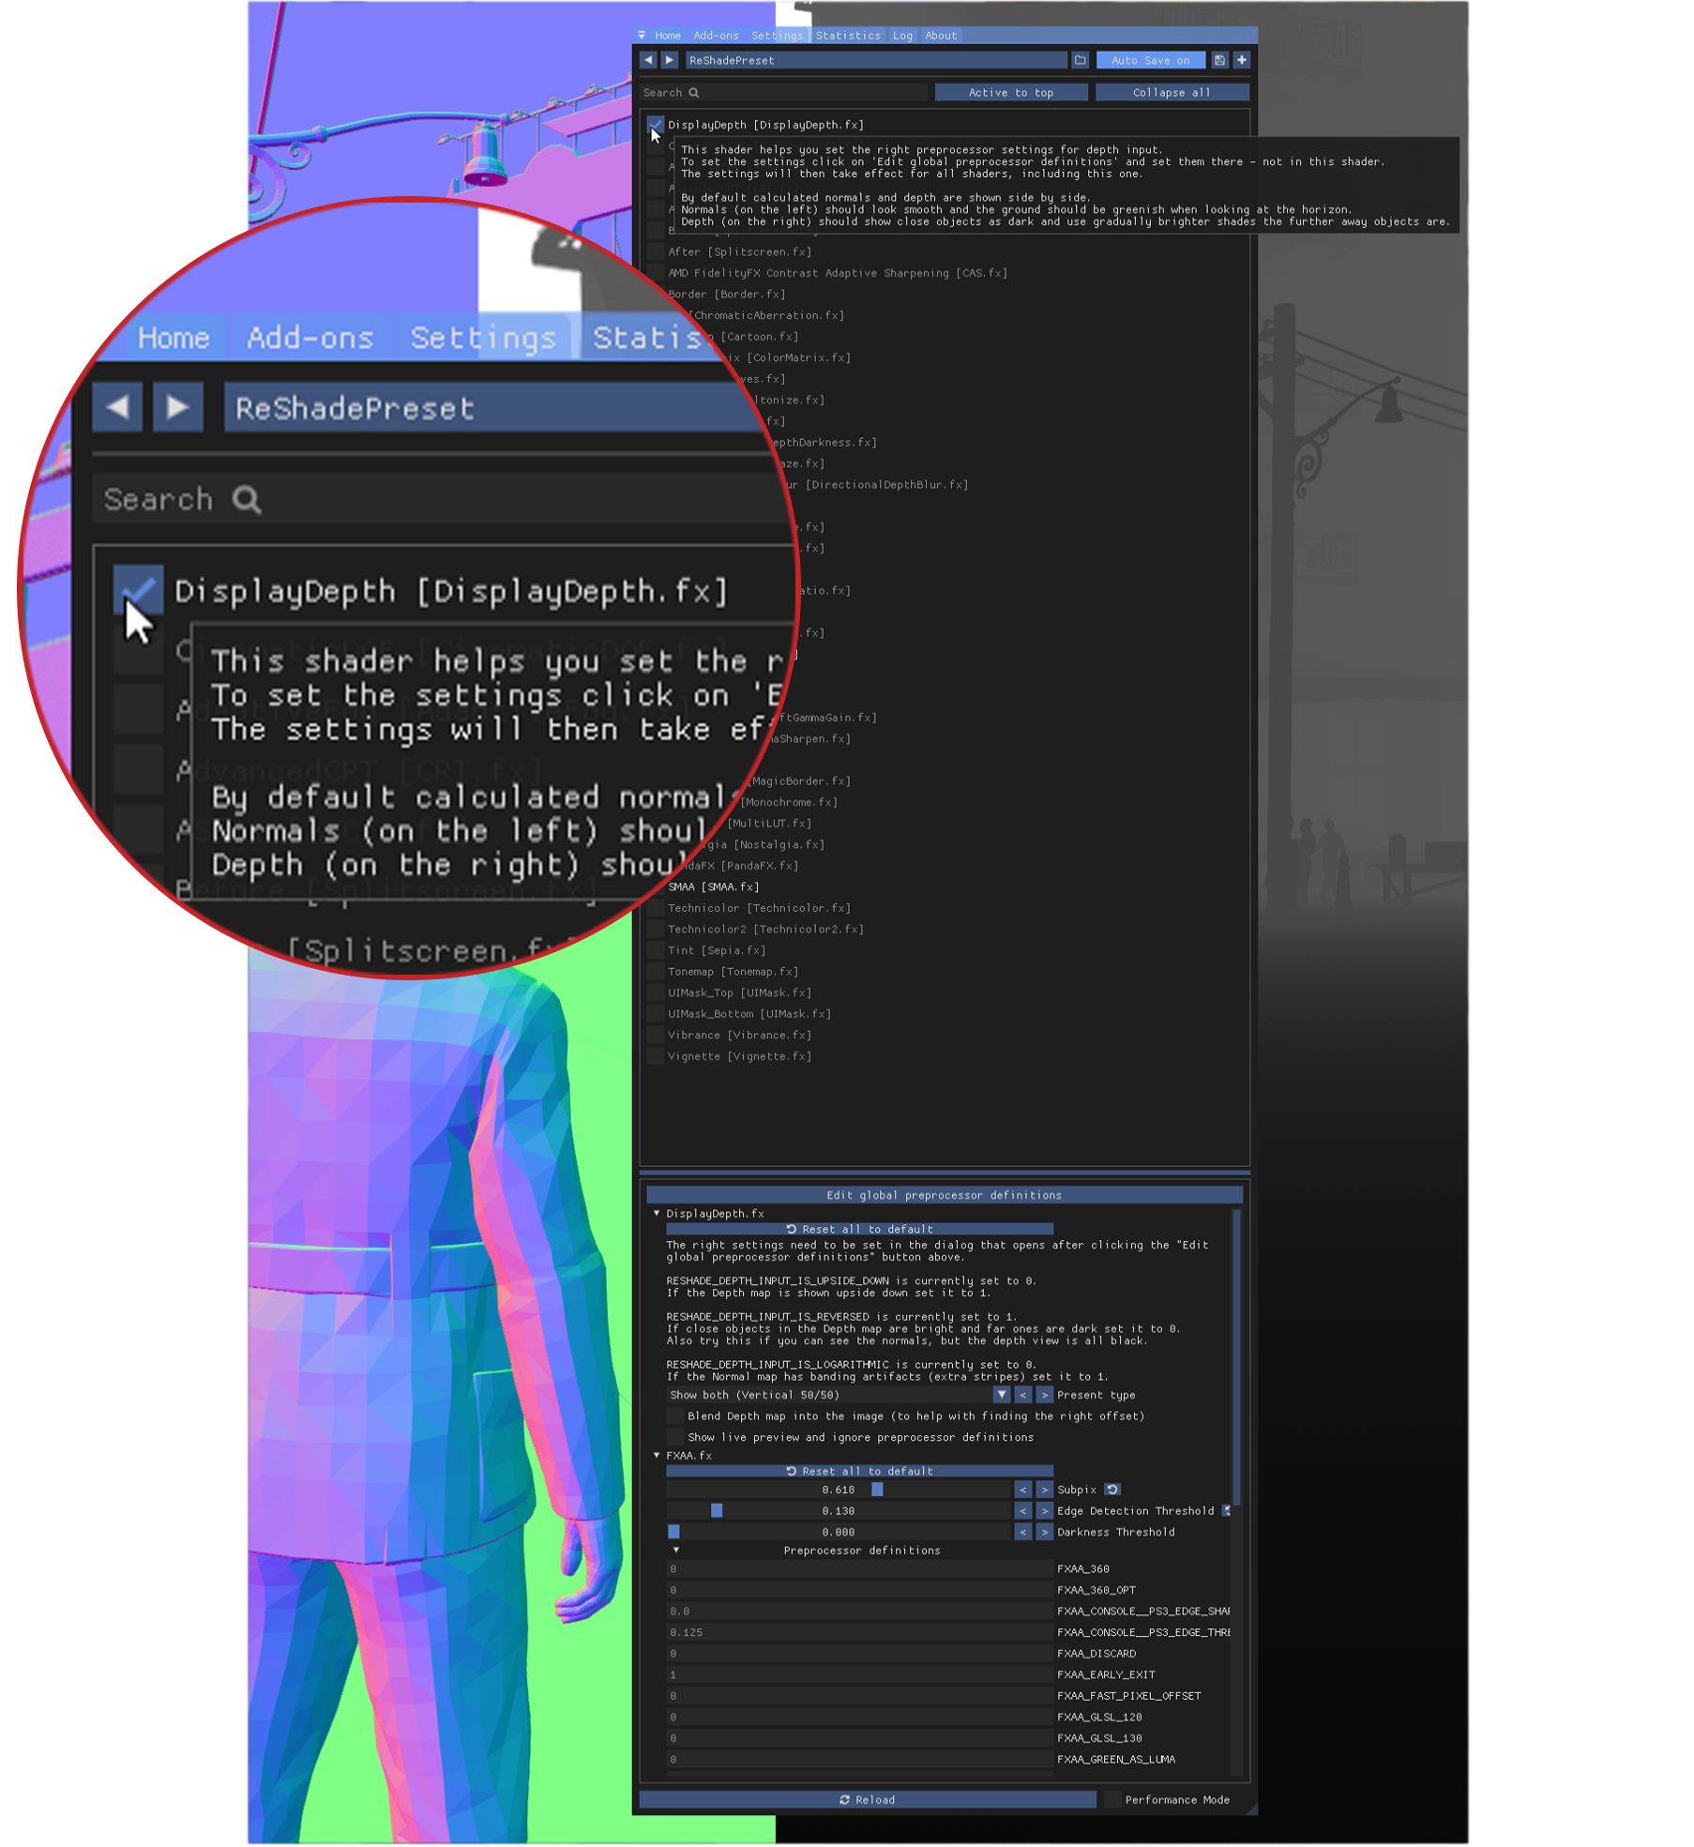Click the FXAA_360 value field
This screenshot has width=1694, height=1847.
859,1568
